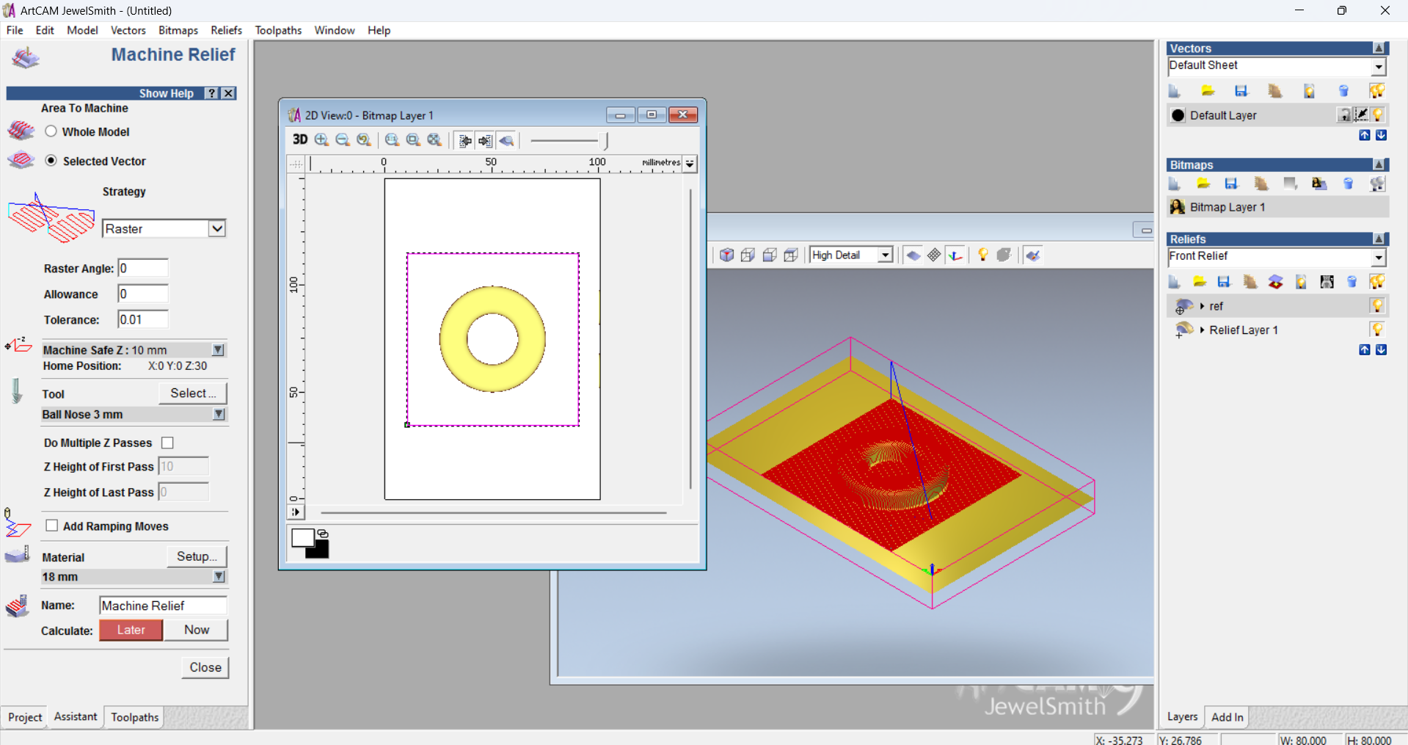This screenshot has height=745, width=1408.
Task: Click the blue floppy disk in Bitmaps panel
Action: [x=1231, y=183]
